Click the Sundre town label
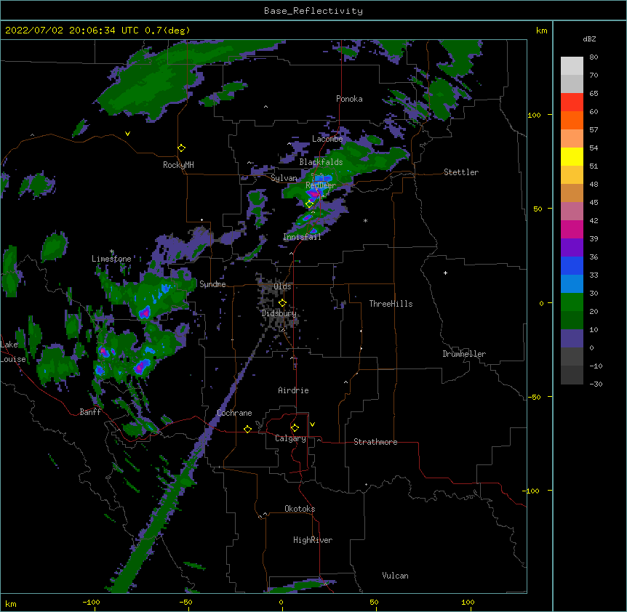Image resolution: width=627 pixels, height=612 pixels. [212, 284]
